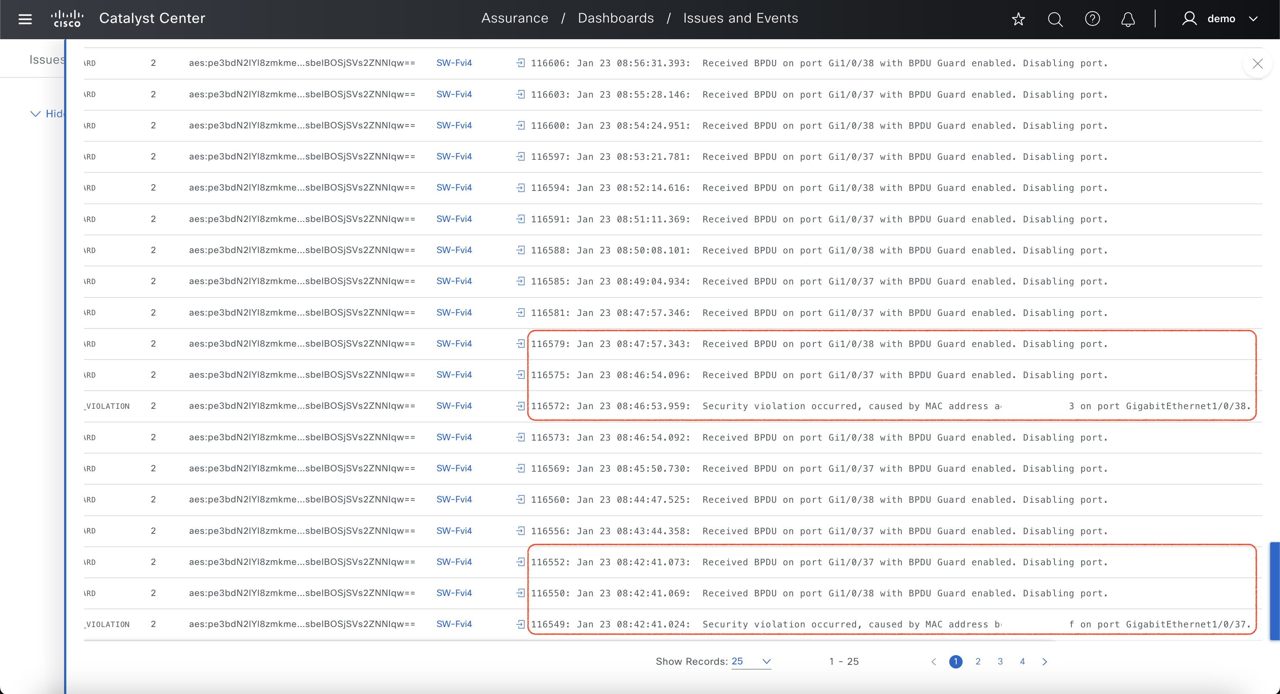Image resolution: width=1280 pixels, height=694 pixels.
Task: Open the Show Records 25 dropdown
Action: pos(751,661)
